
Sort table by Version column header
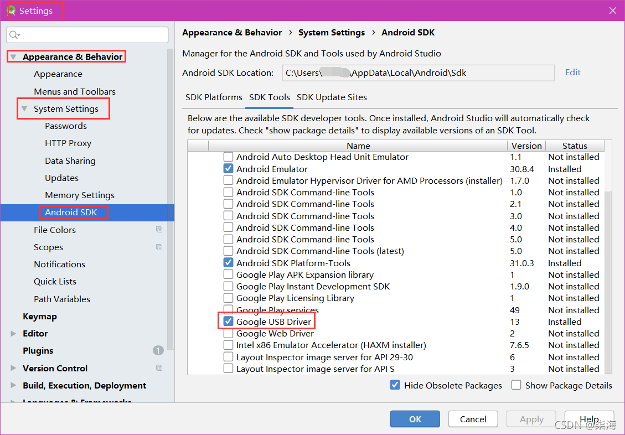(x=526, y=146)
